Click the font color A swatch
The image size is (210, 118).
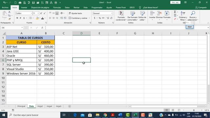click(x=43, y=18)
